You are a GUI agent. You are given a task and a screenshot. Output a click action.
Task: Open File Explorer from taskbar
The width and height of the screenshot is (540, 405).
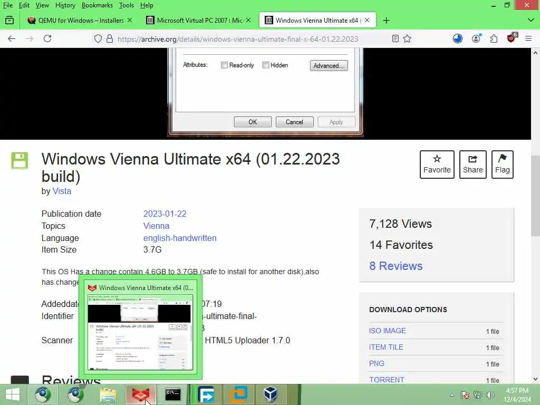108,394
